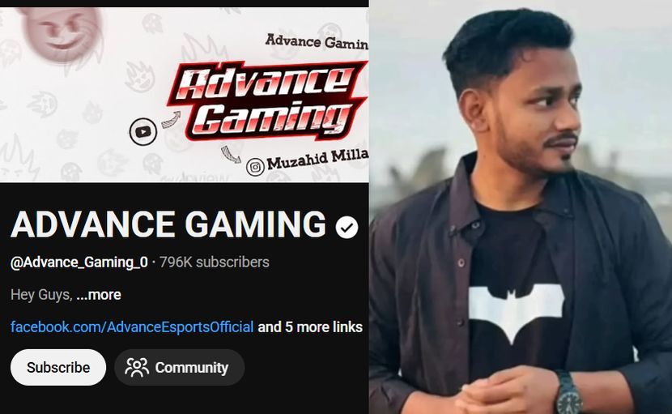This screenshot has height=414, width=672.
Task: Click the wristwatch in the photo
Action: pos(568,393)
